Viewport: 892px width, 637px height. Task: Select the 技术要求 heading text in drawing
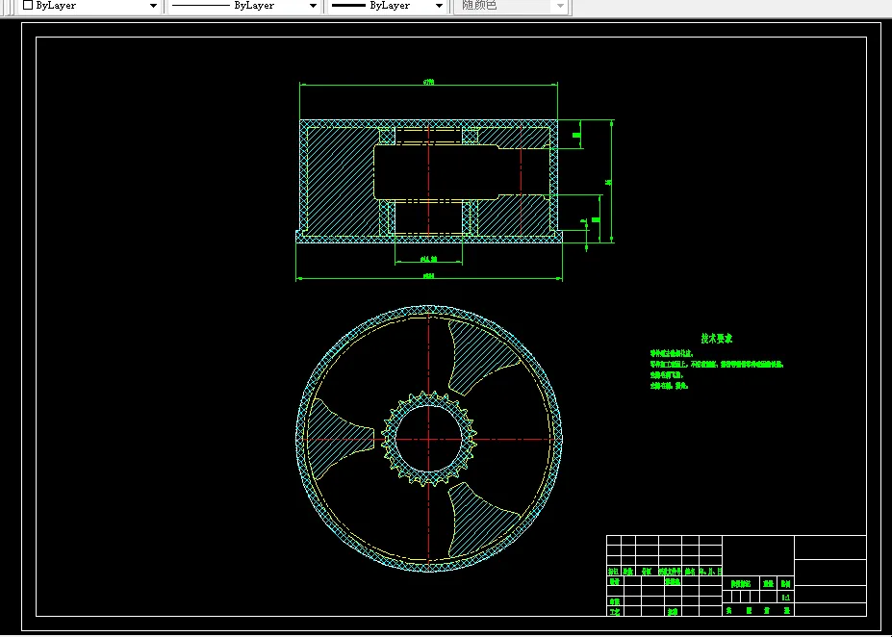[717, 339]
